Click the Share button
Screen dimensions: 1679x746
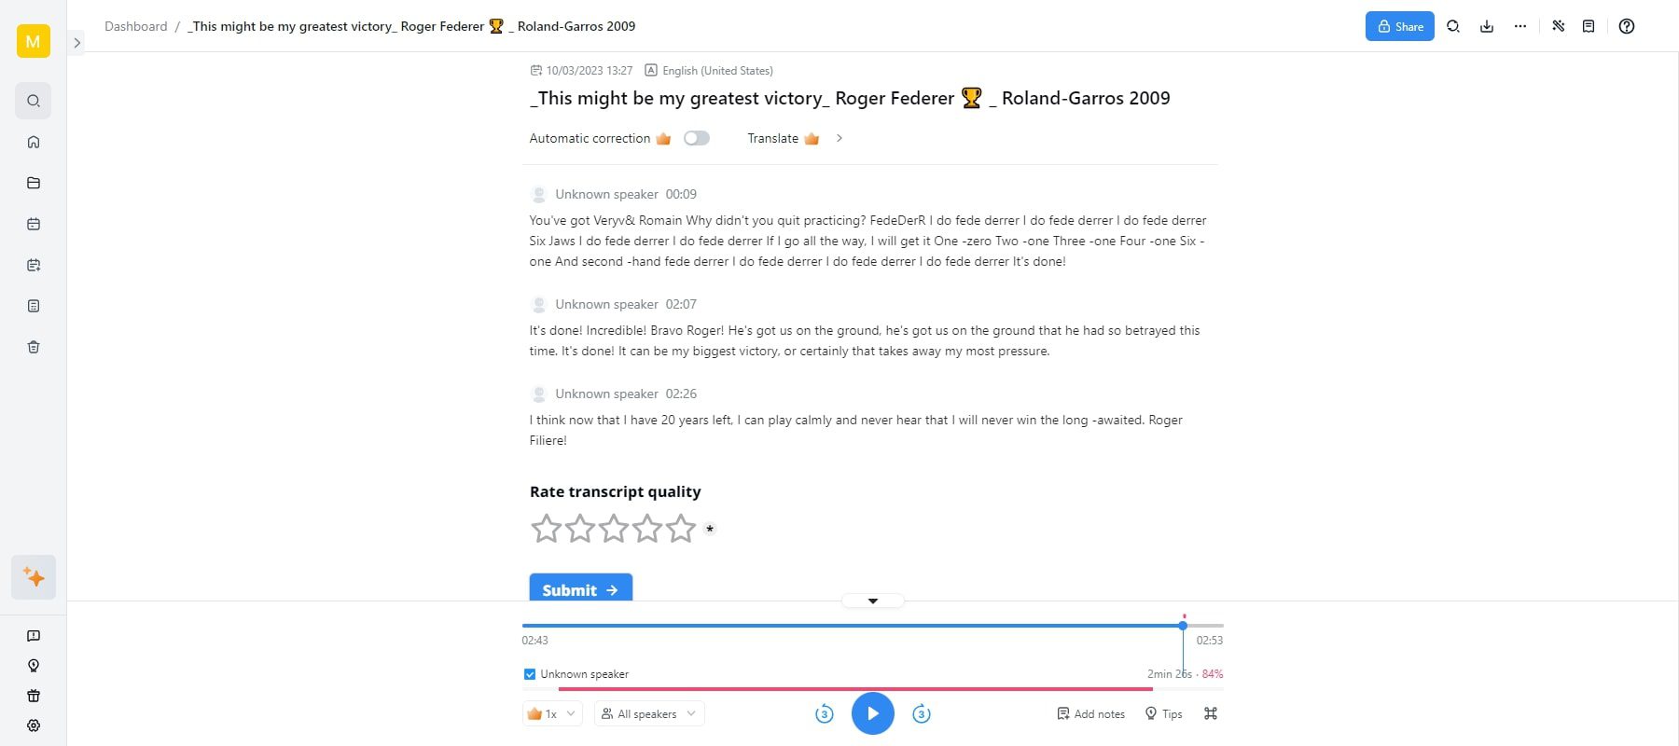[1399, 26]
